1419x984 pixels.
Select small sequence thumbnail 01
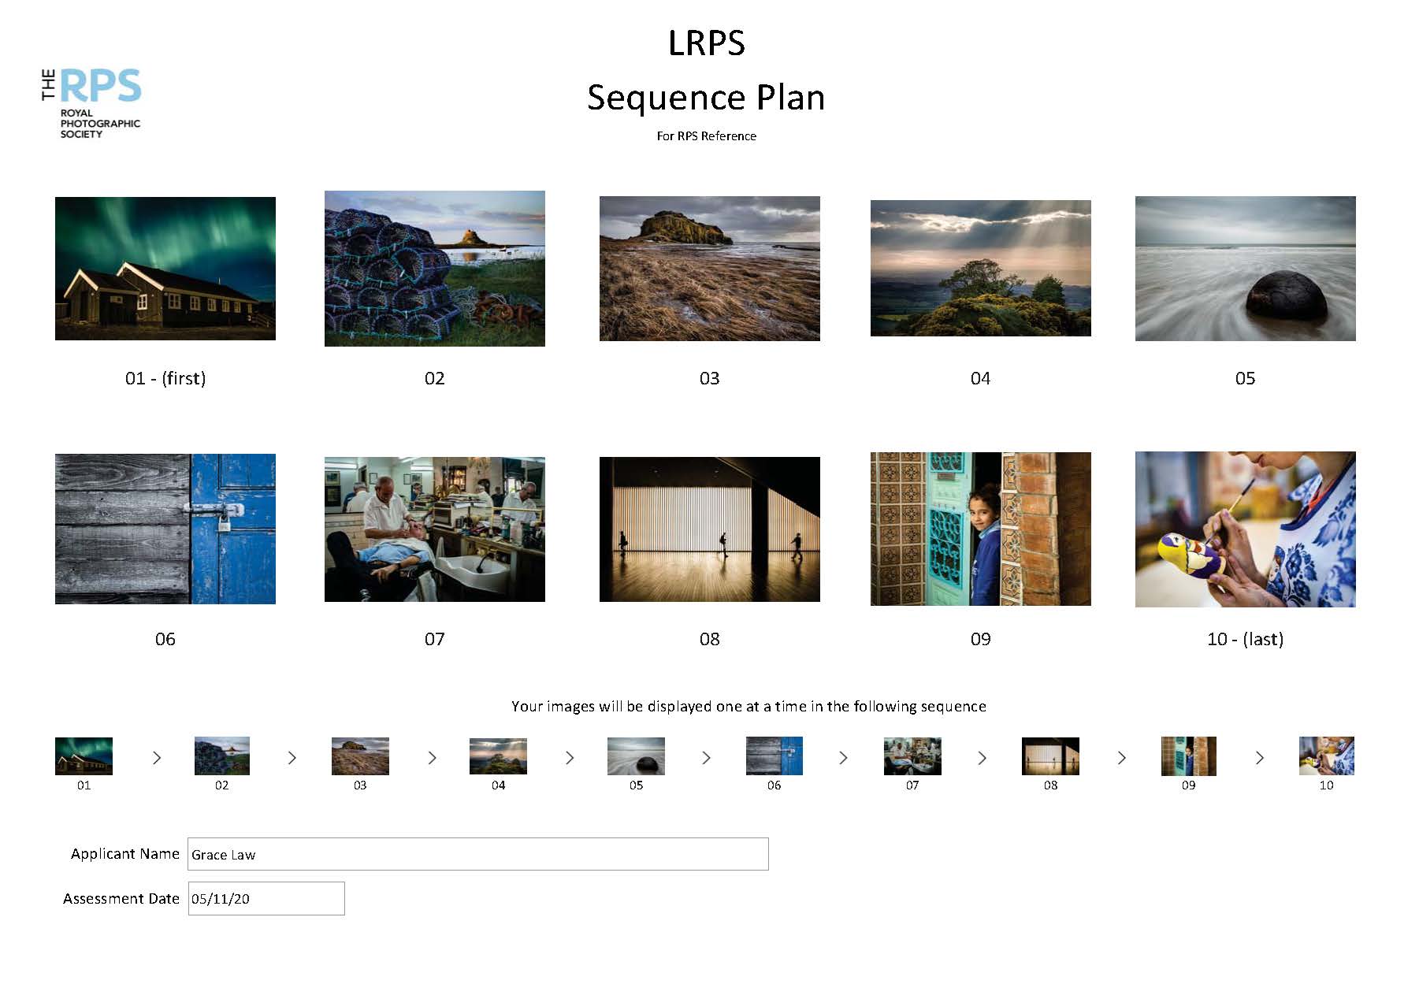[84, 756]
